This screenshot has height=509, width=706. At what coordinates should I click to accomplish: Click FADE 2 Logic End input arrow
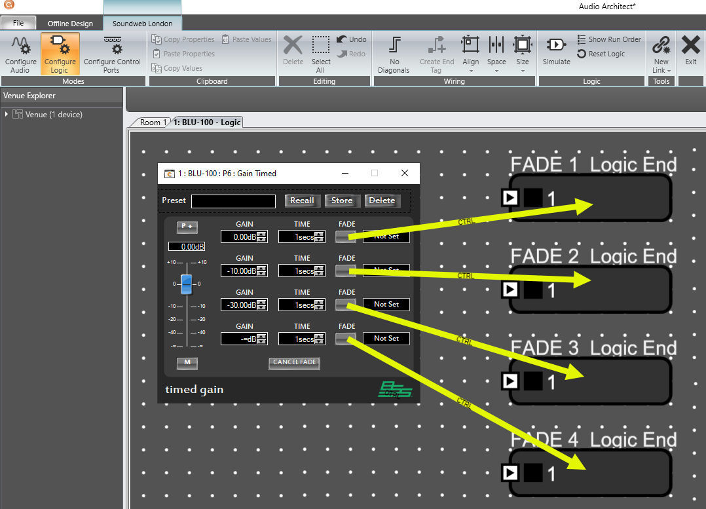pos(510,289)
